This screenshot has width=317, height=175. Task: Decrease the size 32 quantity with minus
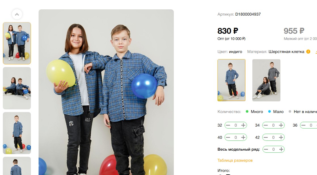click(x=228, y=125)
